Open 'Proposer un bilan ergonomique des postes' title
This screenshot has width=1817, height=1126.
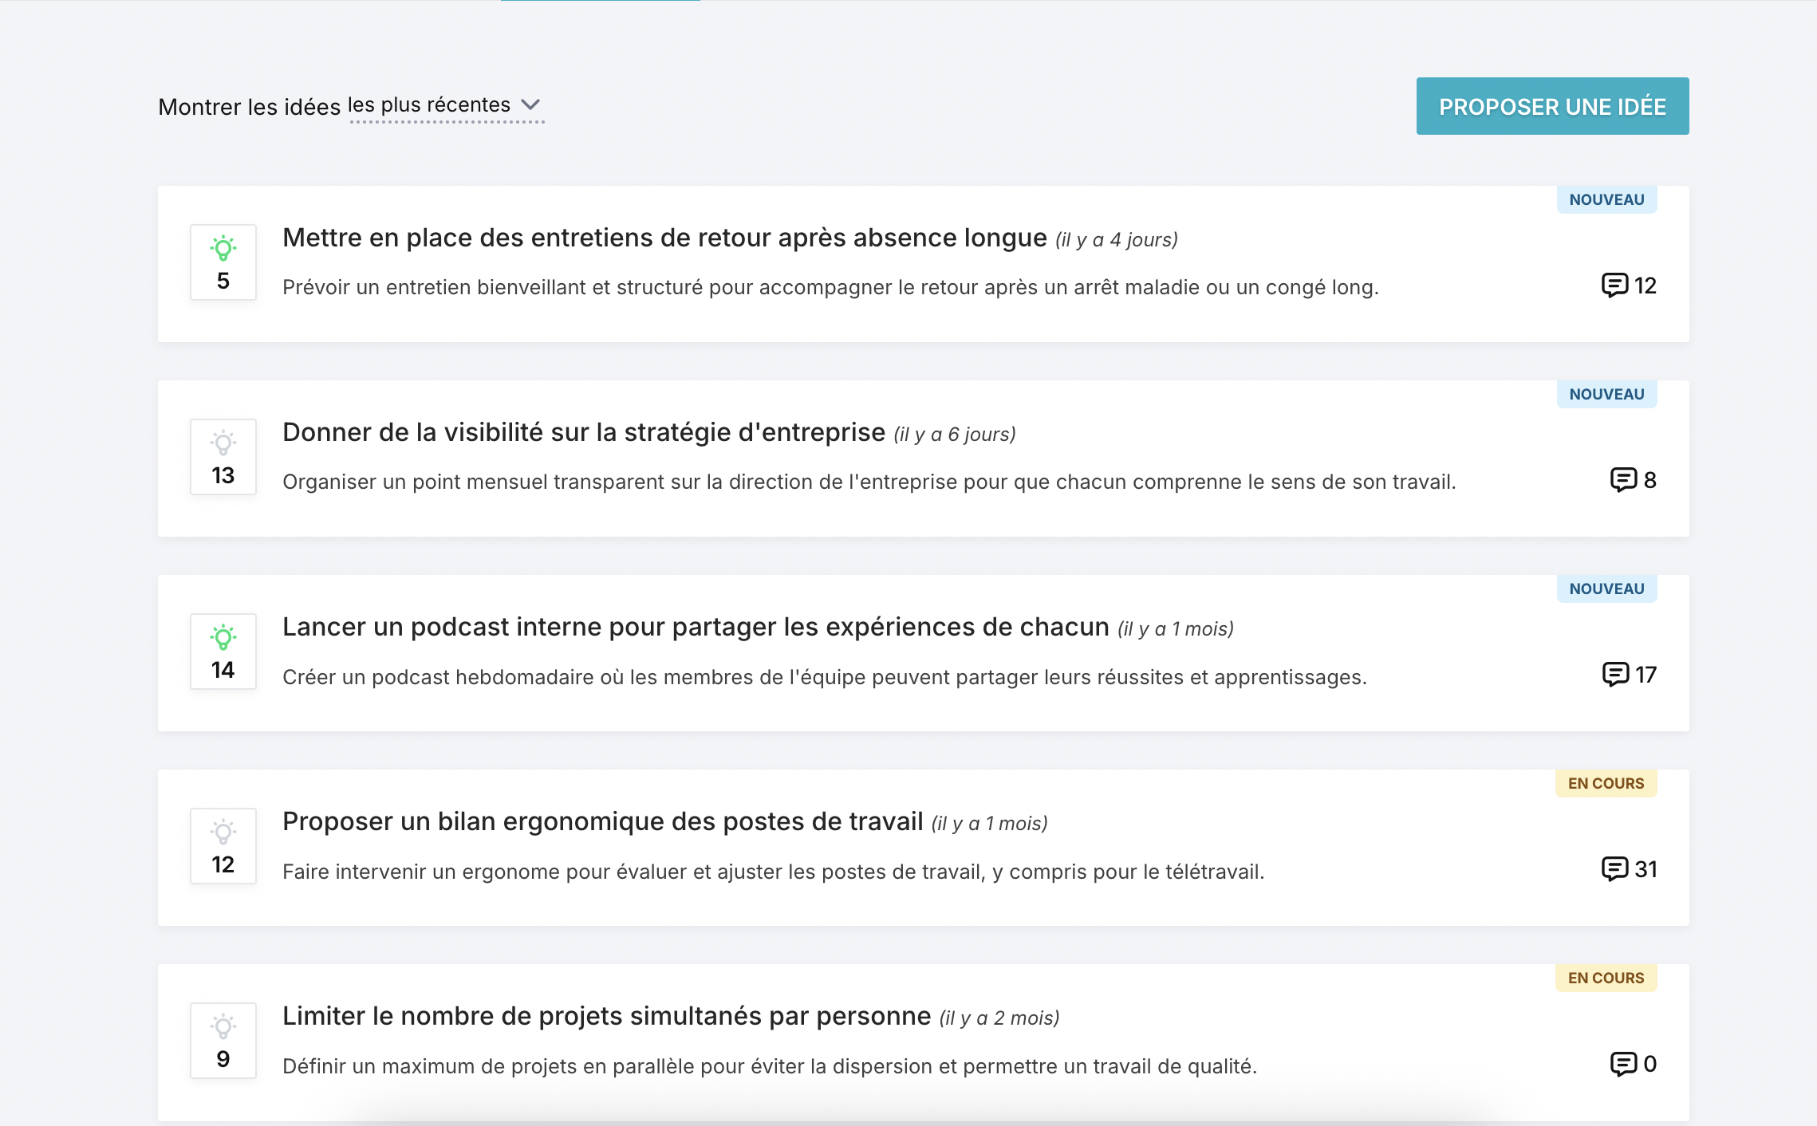point(602,821)
